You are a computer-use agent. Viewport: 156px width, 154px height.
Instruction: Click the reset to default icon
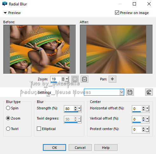(x=149, y=92)
